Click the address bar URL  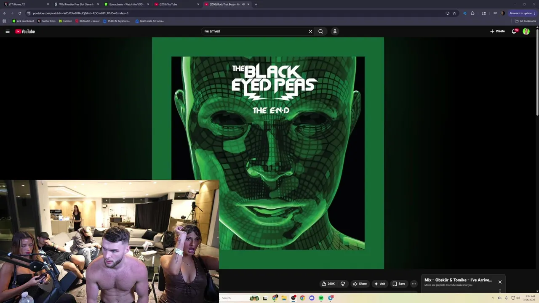tap(80, 13)
